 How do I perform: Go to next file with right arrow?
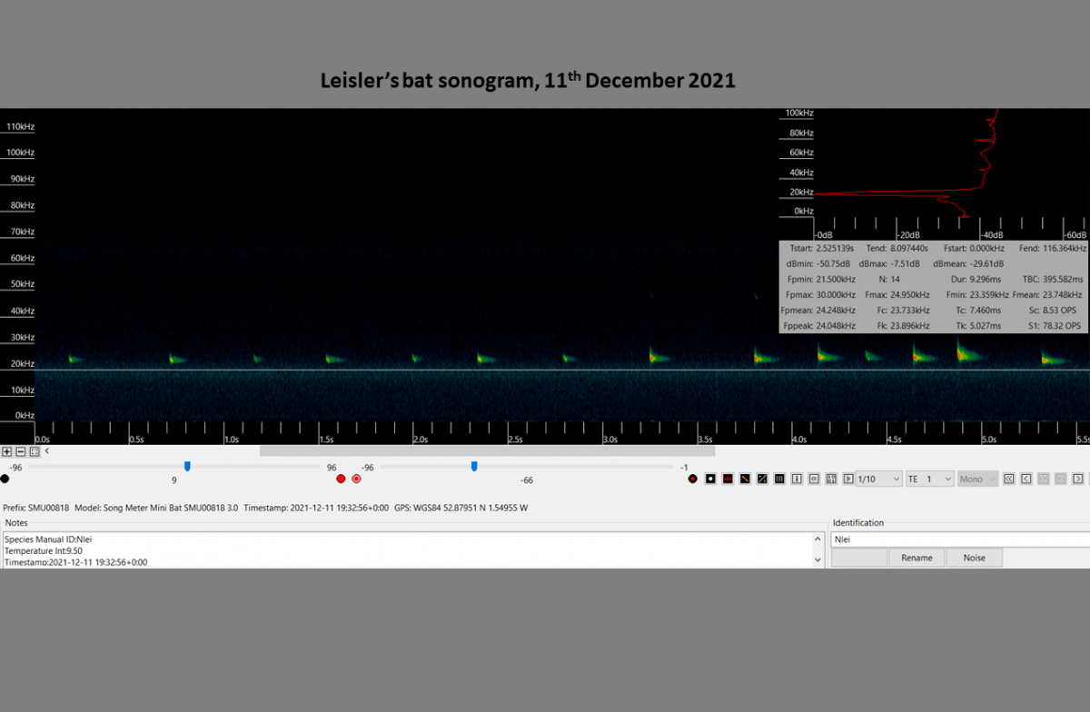point(1077,479)
